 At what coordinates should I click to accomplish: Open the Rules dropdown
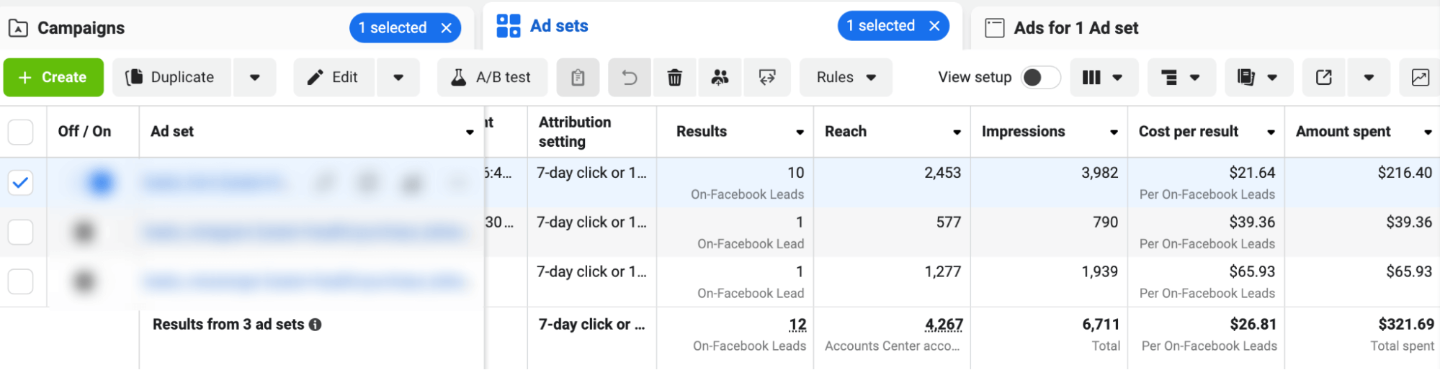[x=846, y=78]
